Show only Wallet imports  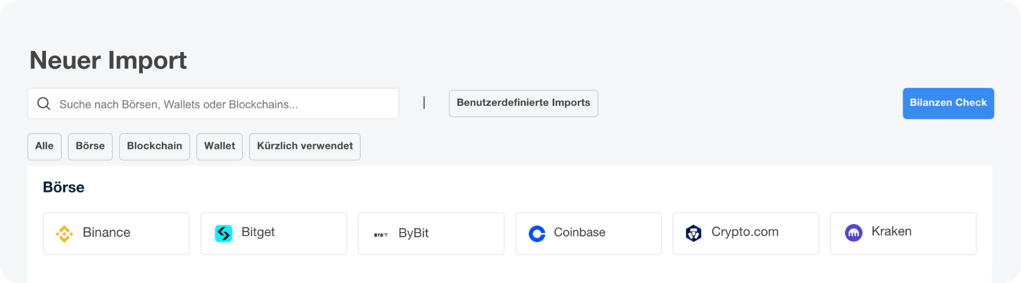(x=220, y=147)
